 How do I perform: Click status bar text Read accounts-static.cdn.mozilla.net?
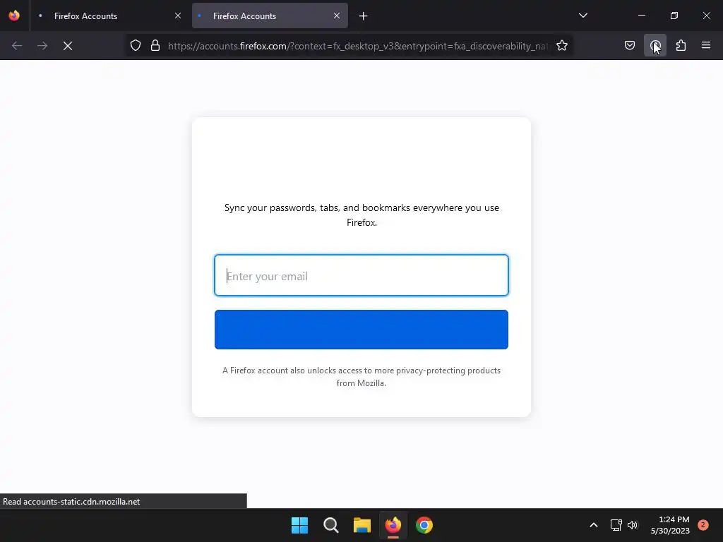pyautogui.click(x=71, y=502)
